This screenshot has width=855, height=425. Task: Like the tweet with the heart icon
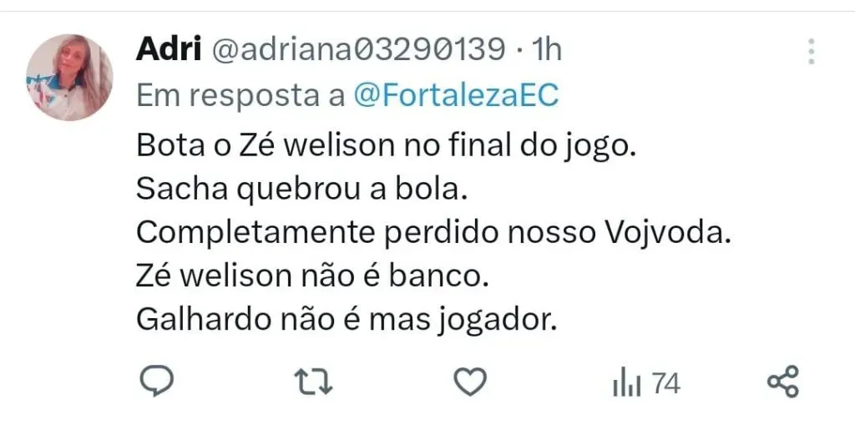(470, 382)
